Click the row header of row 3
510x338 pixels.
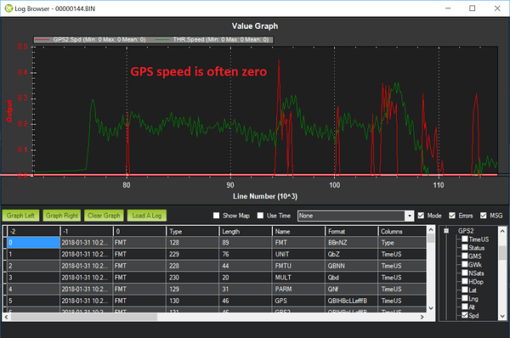pyautogui.click(x=5, y=278)
